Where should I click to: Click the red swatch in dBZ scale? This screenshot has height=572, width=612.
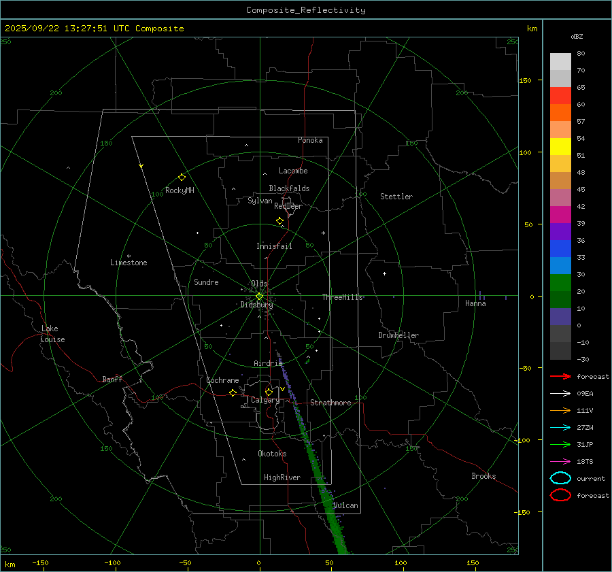tap(560, 95)
